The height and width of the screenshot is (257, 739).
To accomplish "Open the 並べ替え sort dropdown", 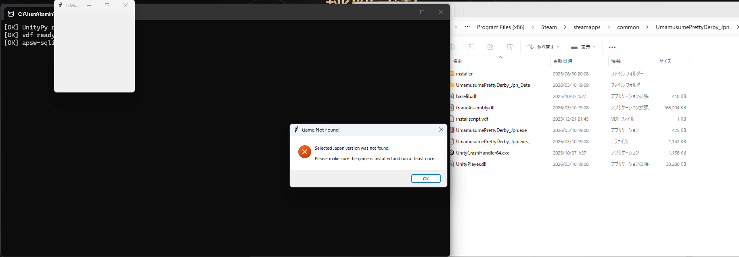I will 543,47.
